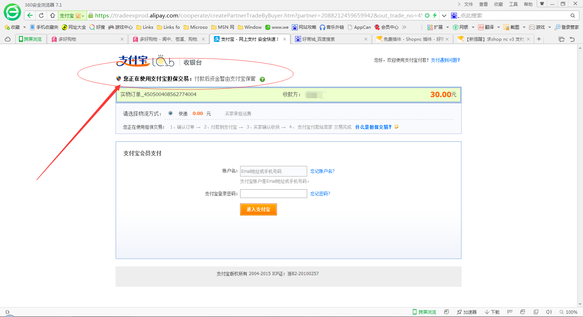Switch to the 跨屏浏览 tab

point(31,39)
